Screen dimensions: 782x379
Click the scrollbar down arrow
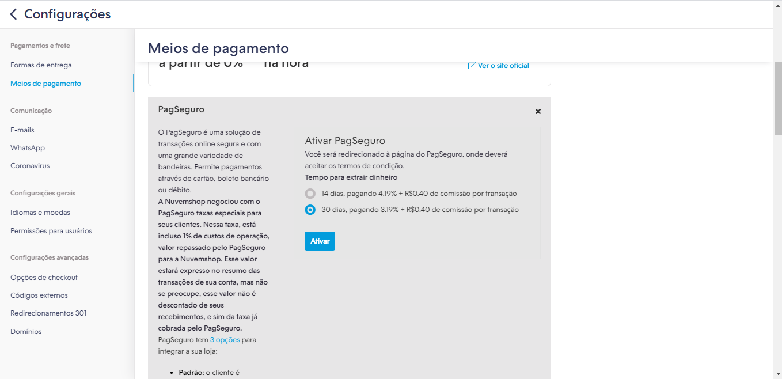click(x=777, y=374)
